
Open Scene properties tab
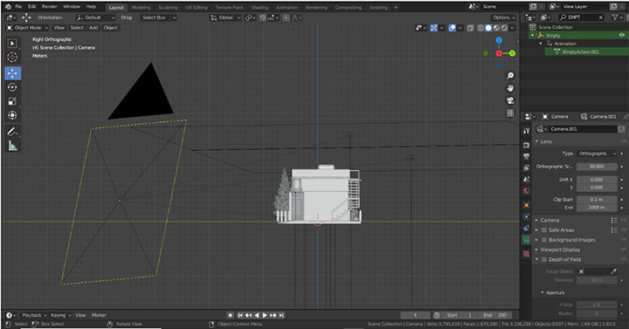[x=527, y=179]
